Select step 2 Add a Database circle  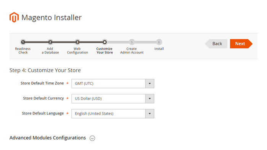click(x=50, y=42)
